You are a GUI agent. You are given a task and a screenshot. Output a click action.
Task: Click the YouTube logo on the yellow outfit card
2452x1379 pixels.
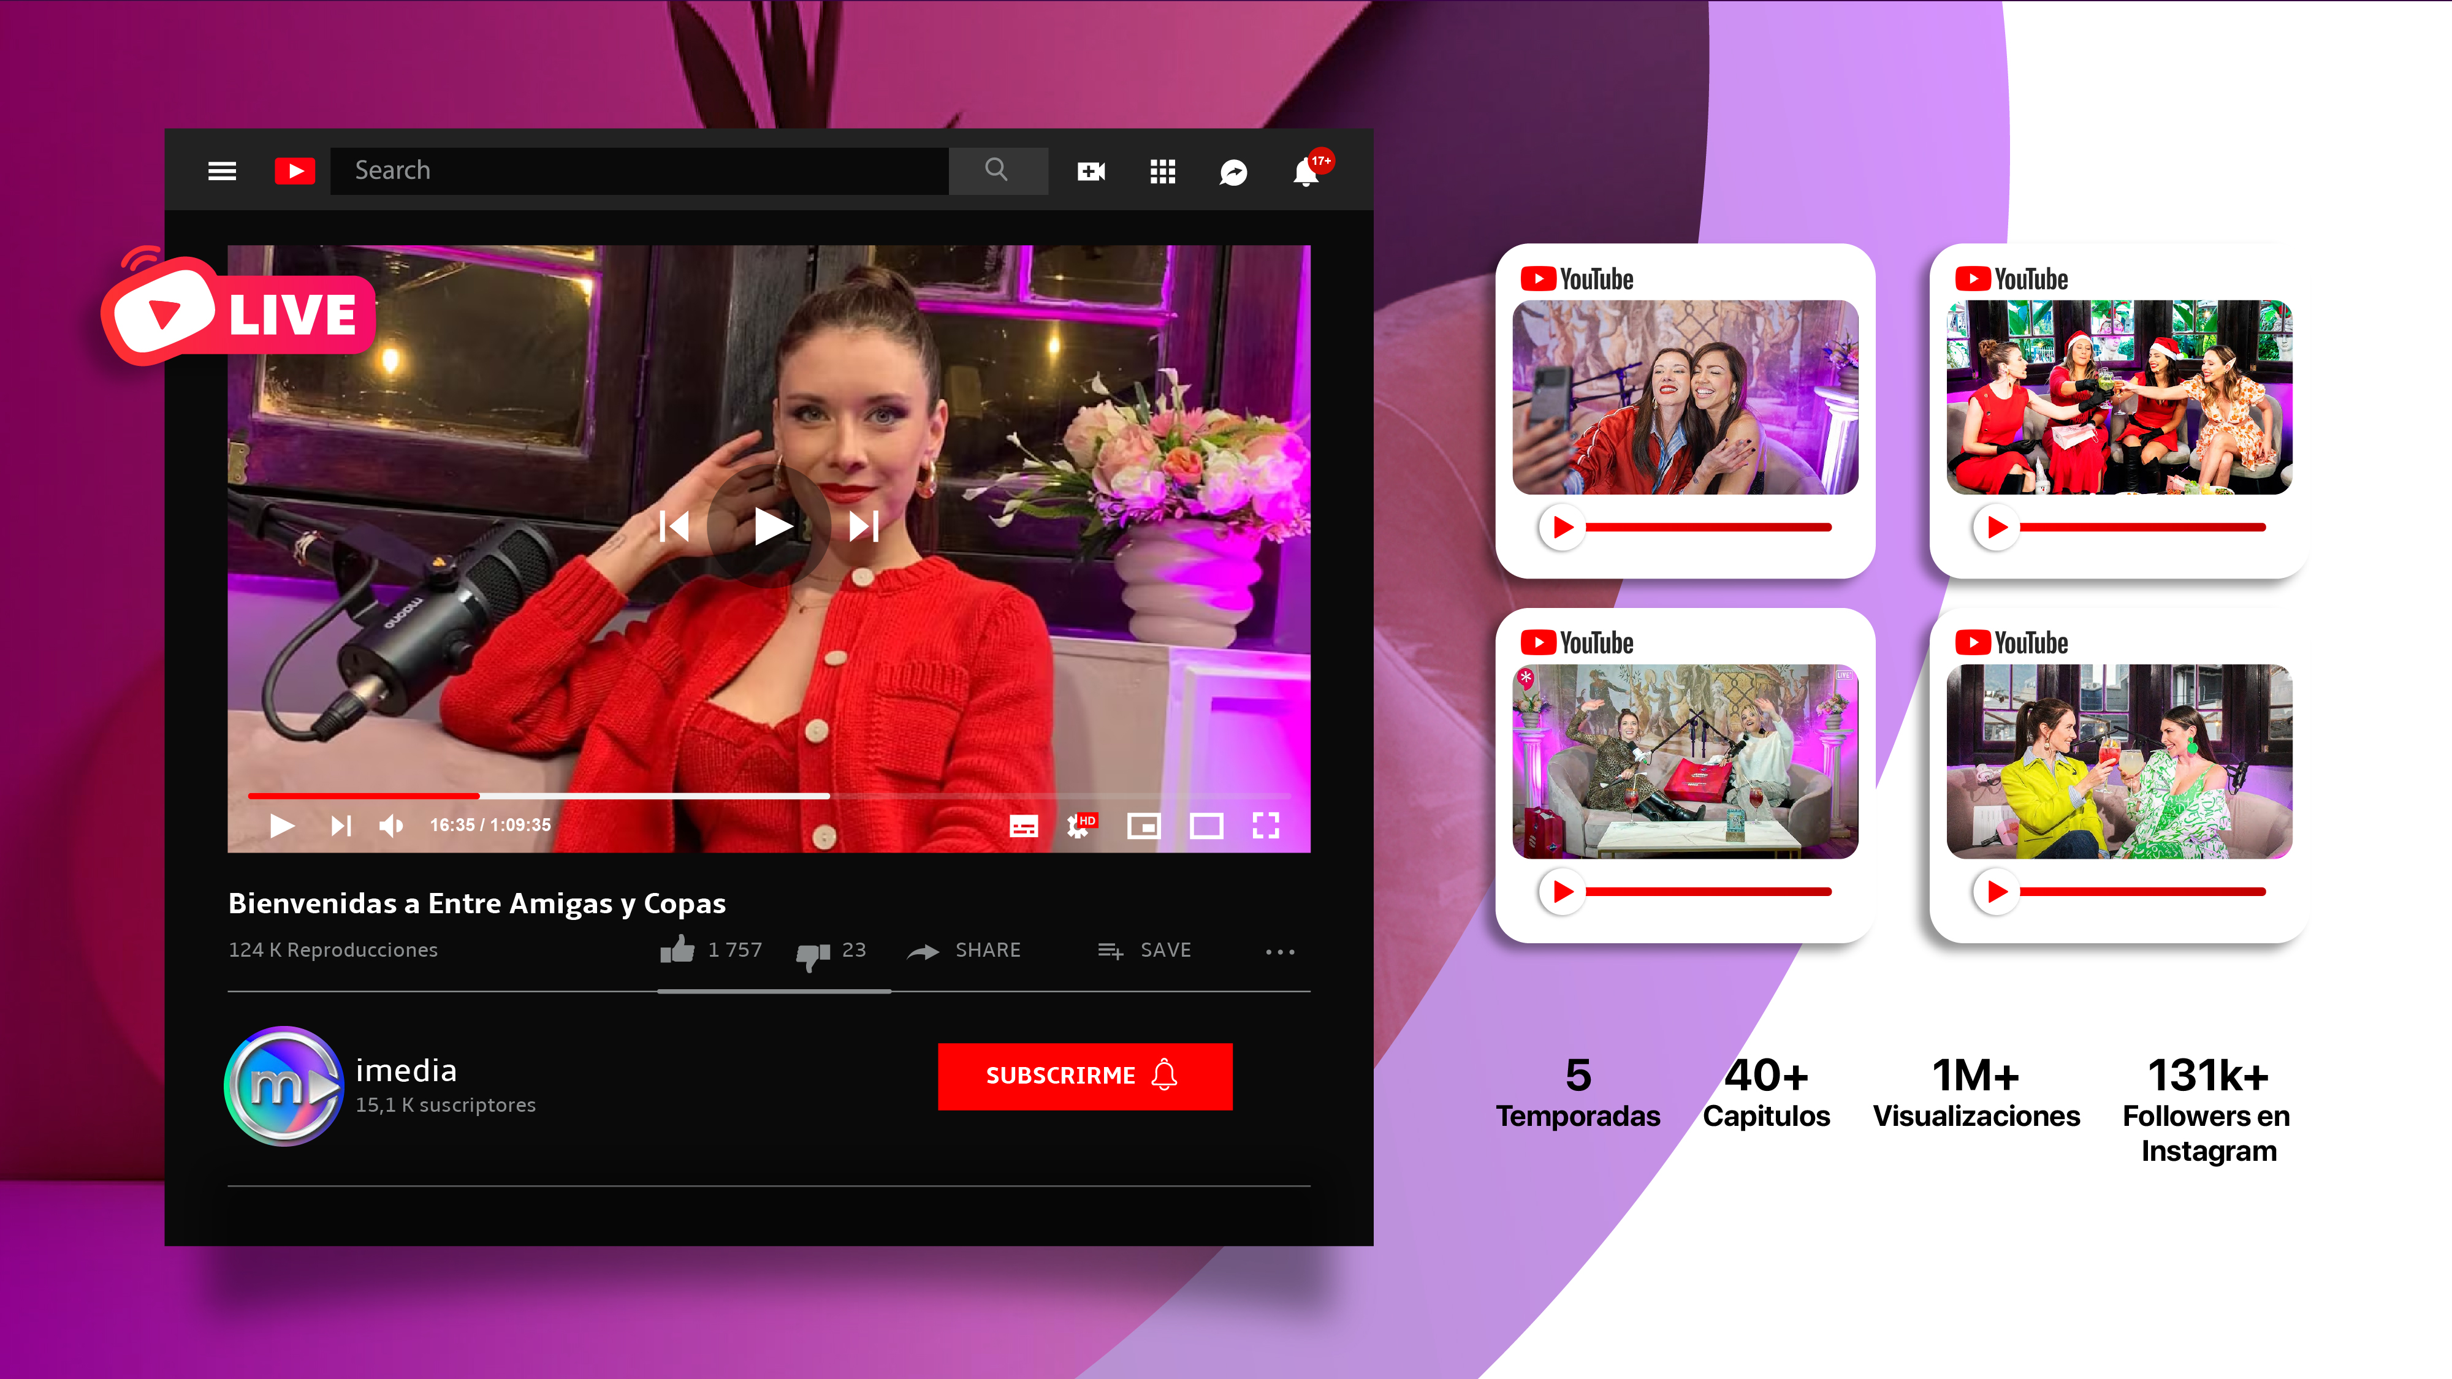coord(2011,642)
